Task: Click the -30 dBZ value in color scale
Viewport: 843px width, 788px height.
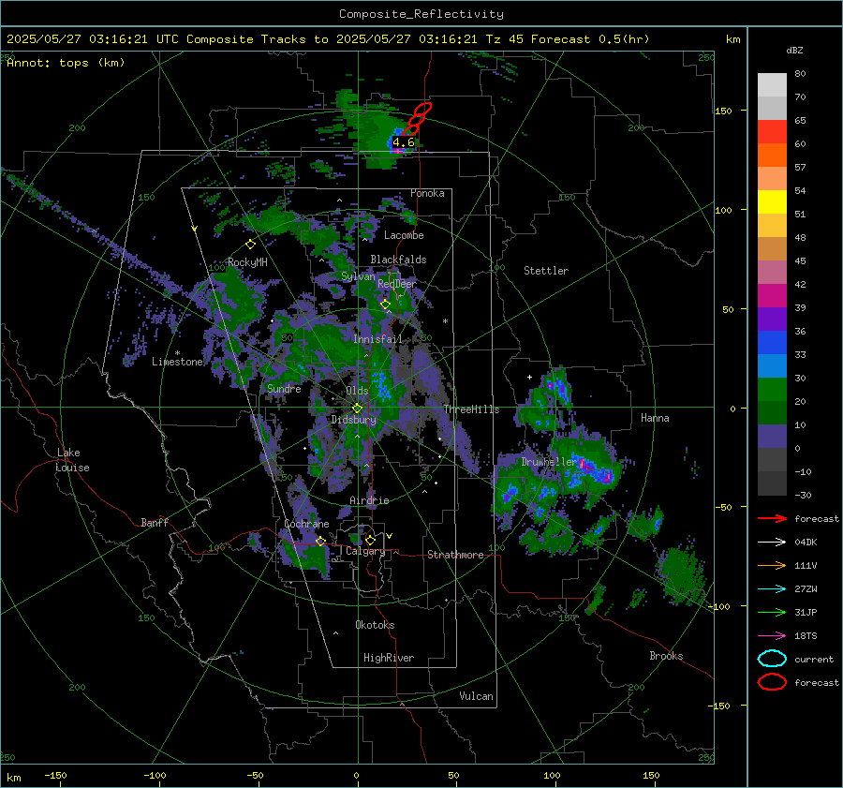Action: (x=803, y=495)
